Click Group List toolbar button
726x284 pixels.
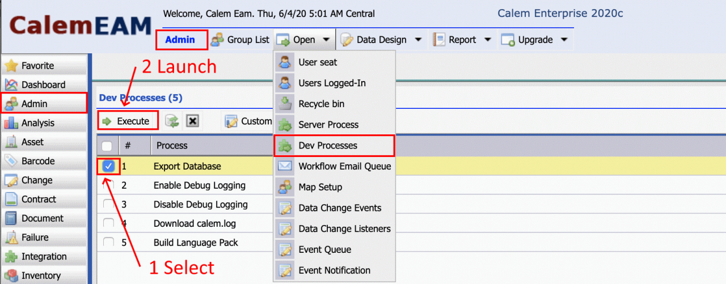tap(240, 40)
